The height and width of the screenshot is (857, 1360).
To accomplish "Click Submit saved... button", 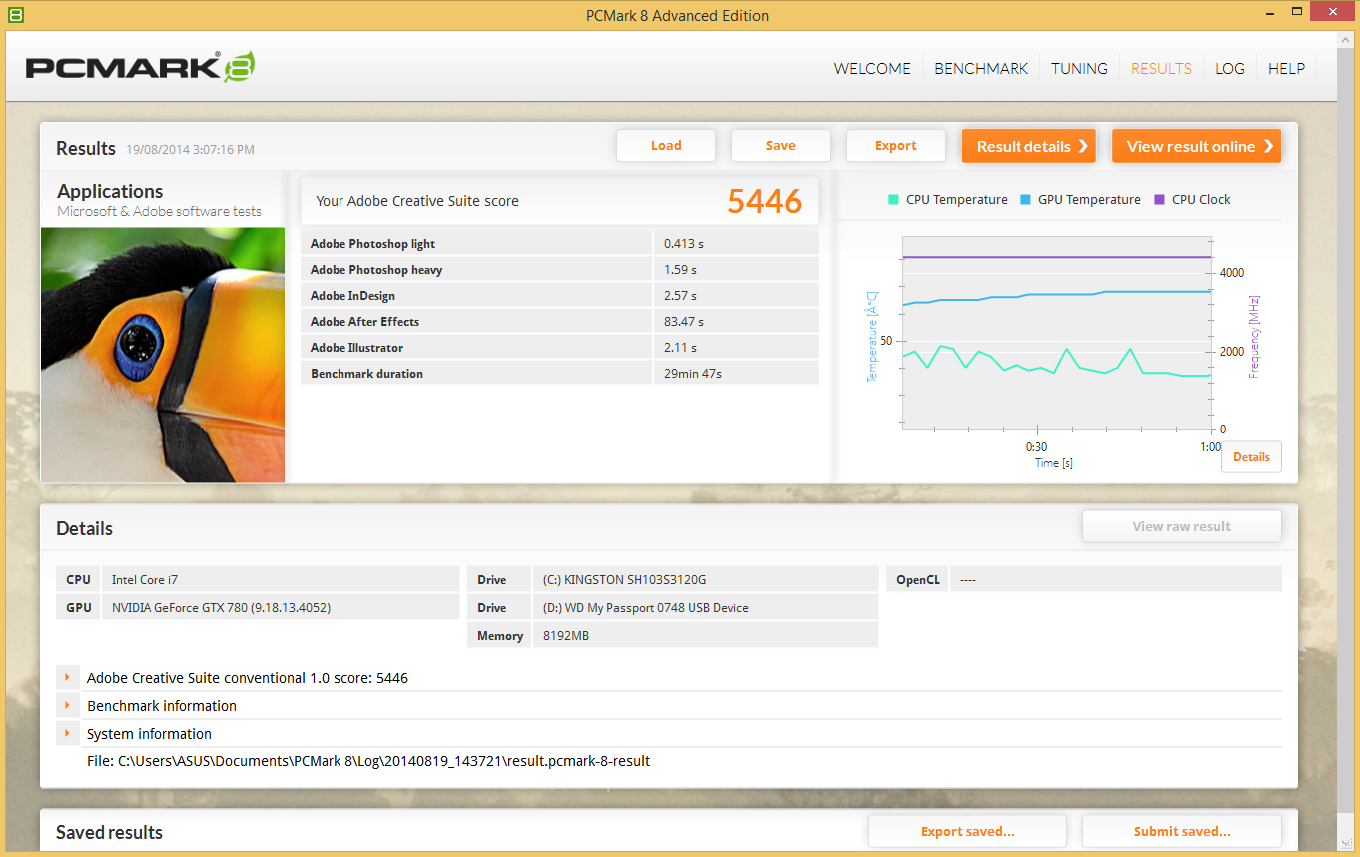I will [x=1182, y=831].
